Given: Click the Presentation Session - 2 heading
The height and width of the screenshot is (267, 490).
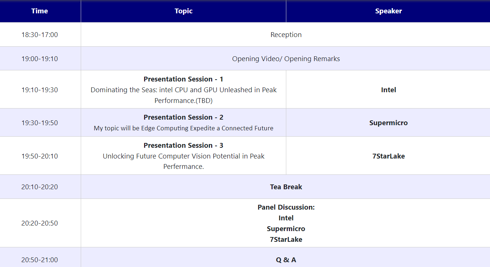Looking at the screenshot, I should 183,117.
